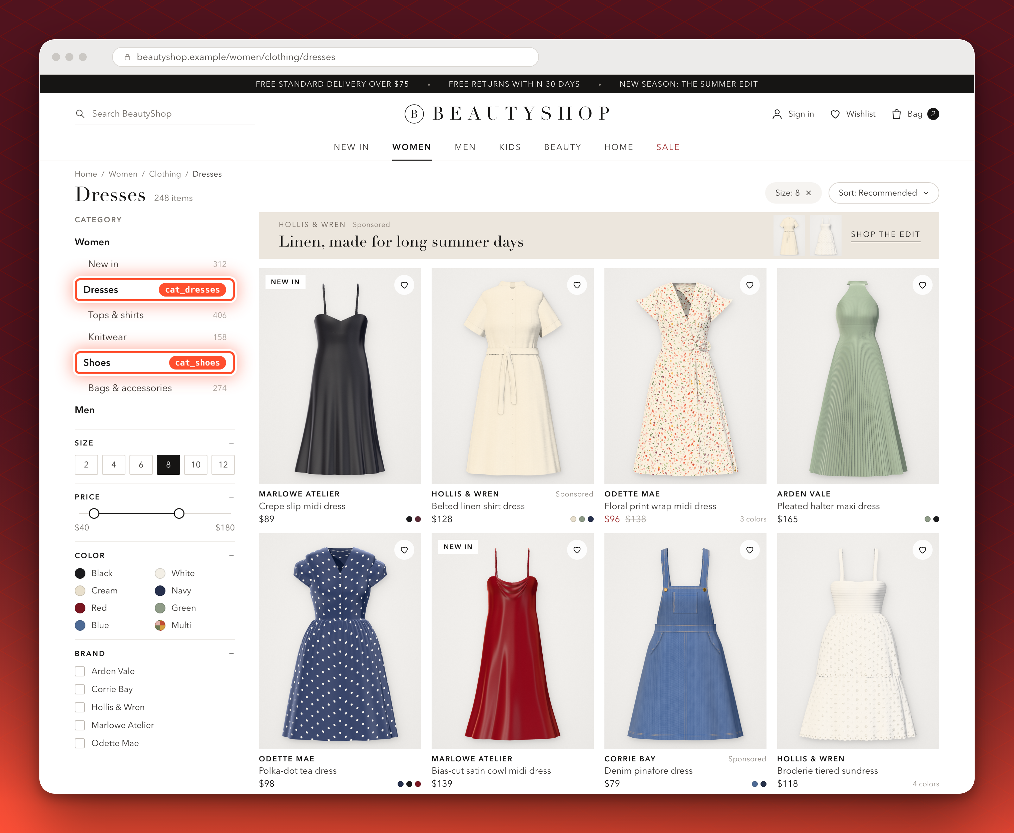
Task: Click the bag item count badge
Action: point(933,114)
